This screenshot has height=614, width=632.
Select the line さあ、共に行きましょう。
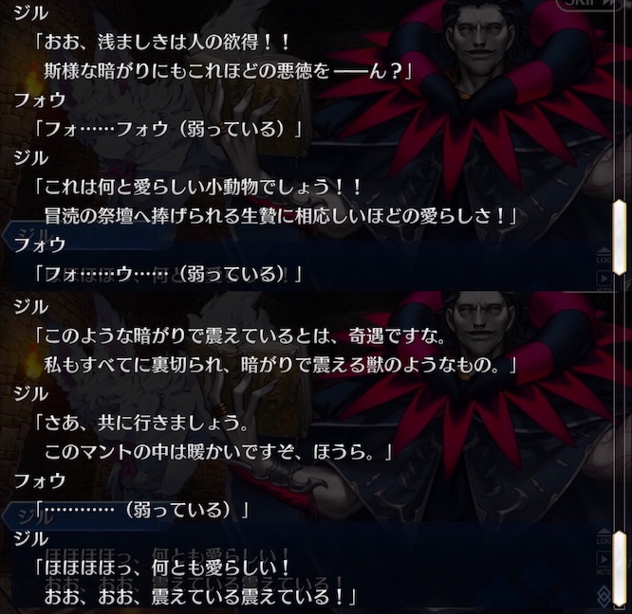(x=142, y=423)
